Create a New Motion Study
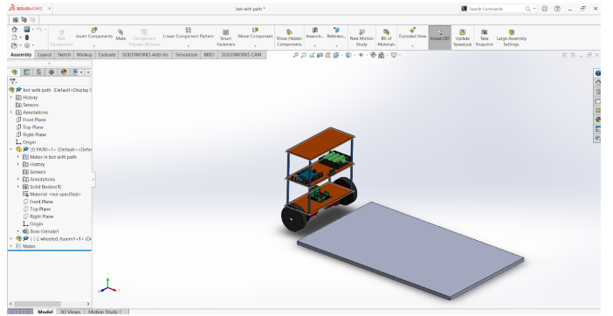The image size is (613, 316). coord(362,38)
